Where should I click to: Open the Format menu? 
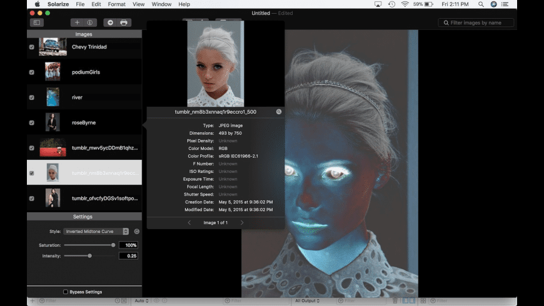(x=116, y=4)
